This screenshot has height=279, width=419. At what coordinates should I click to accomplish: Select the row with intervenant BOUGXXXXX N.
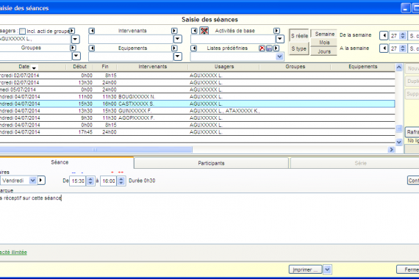pos(197,97)
